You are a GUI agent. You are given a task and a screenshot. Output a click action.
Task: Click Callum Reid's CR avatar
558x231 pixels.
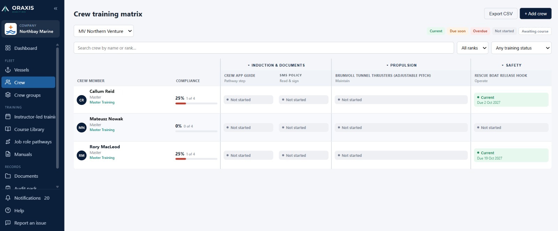(82, 100)
